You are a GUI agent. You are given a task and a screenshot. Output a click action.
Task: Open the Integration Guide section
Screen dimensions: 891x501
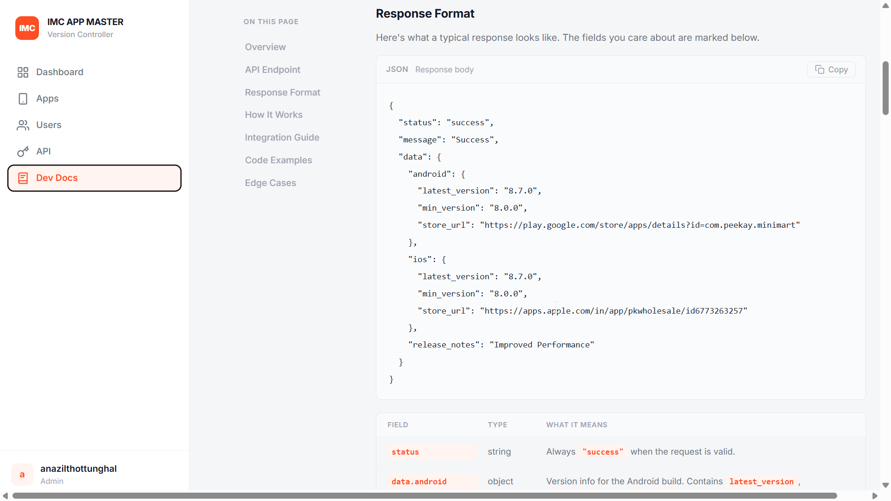click(x=282, y=137)
